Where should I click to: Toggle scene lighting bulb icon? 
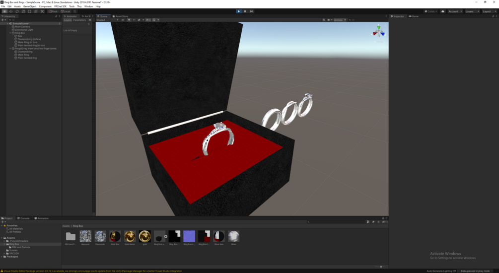[x=129, y=20]
